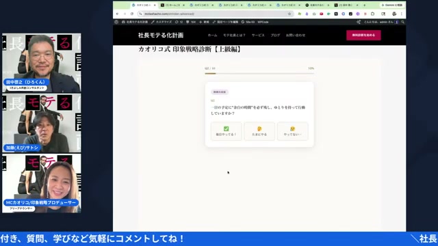Click the 社長モテる化計画 site logo
438x246 pixels.
click(x=161, y=35)
